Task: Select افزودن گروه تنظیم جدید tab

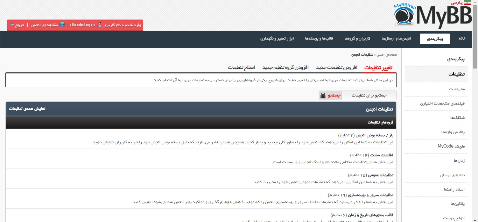Action: [x=285, y=67]
